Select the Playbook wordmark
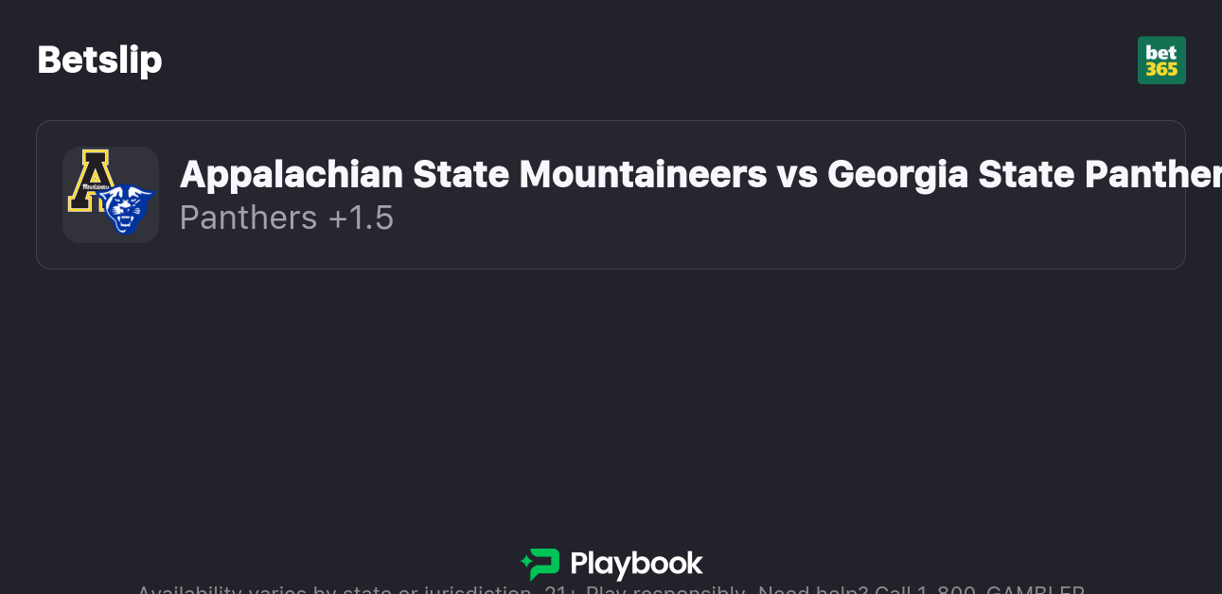Screen dimensions: 1222x594 [x=636, y=565]
